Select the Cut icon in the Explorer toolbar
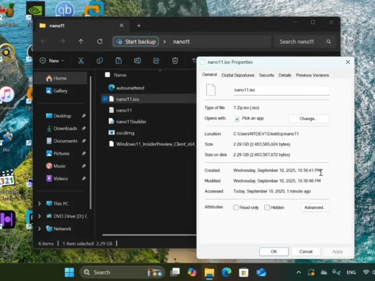 click(x=81, y=61)
